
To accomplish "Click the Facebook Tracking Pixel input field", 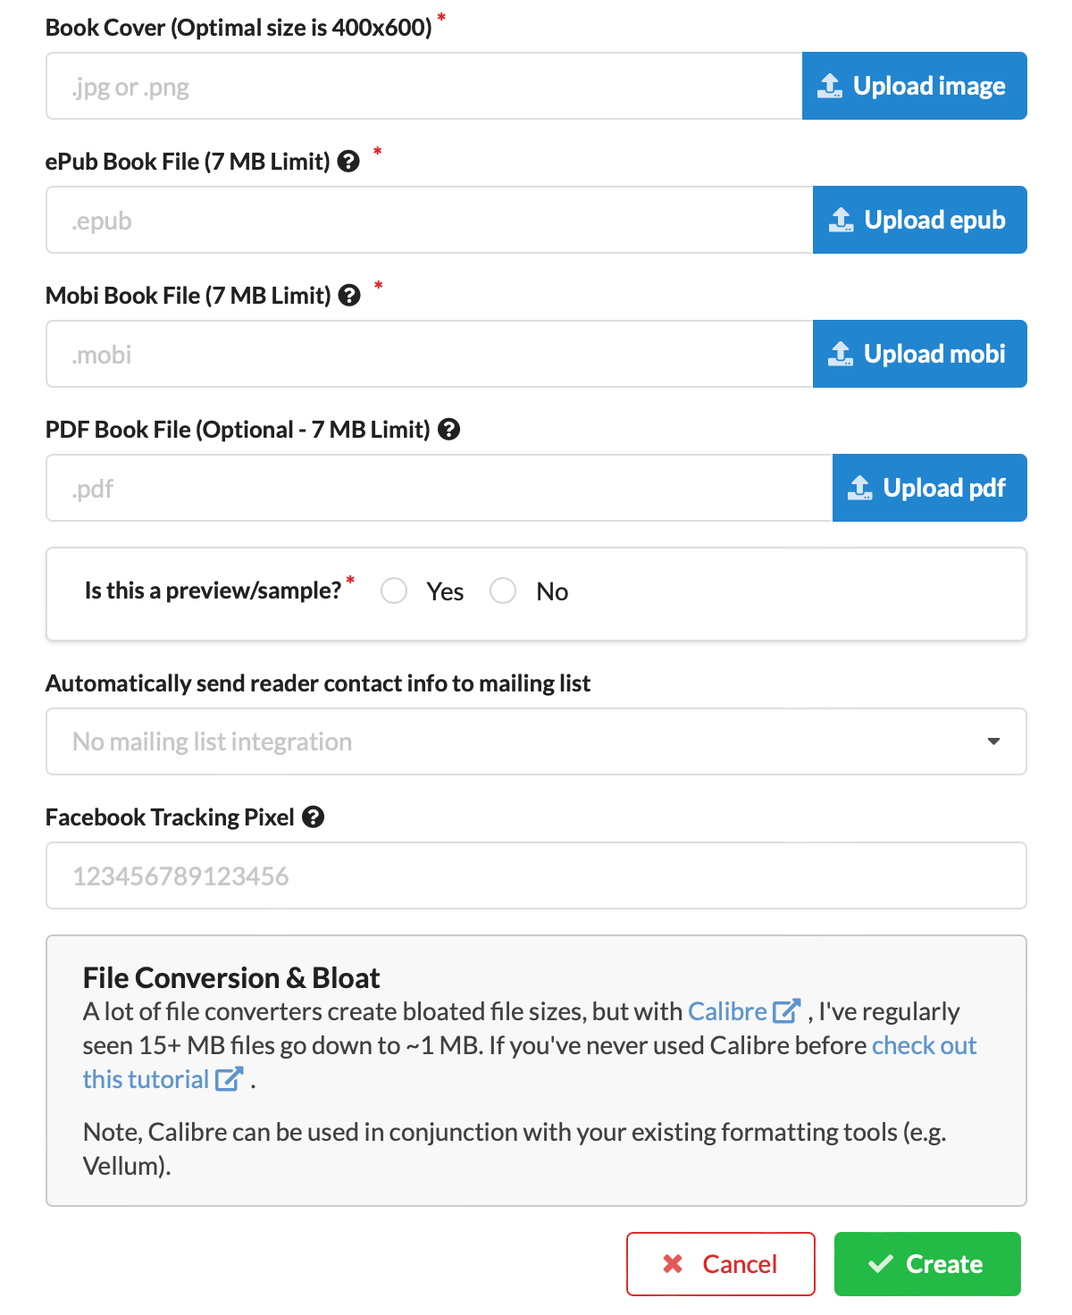I will coord(536,875).
